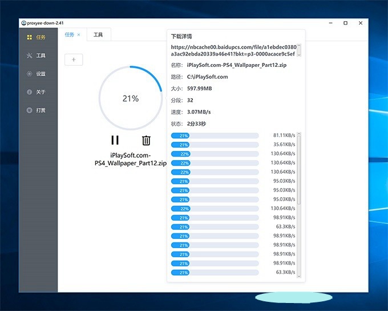
Task: Open the 设置 settings sidebar item
Action: click(36, 74)
